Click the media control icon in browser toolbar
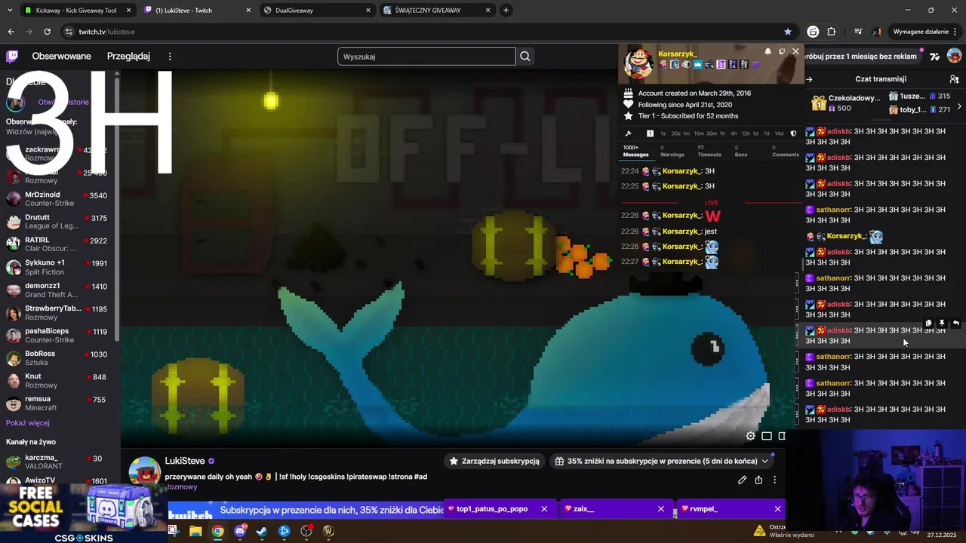 [858, 32]
